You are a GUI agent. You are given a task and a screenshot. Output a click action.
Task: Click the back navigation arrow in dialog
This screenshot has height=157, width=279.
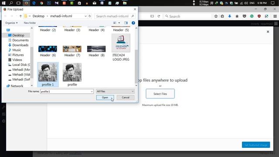[x=6, y=16]
